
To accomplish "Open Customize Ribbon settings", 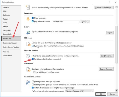I will pyautogui.click(x=11, y=43).
